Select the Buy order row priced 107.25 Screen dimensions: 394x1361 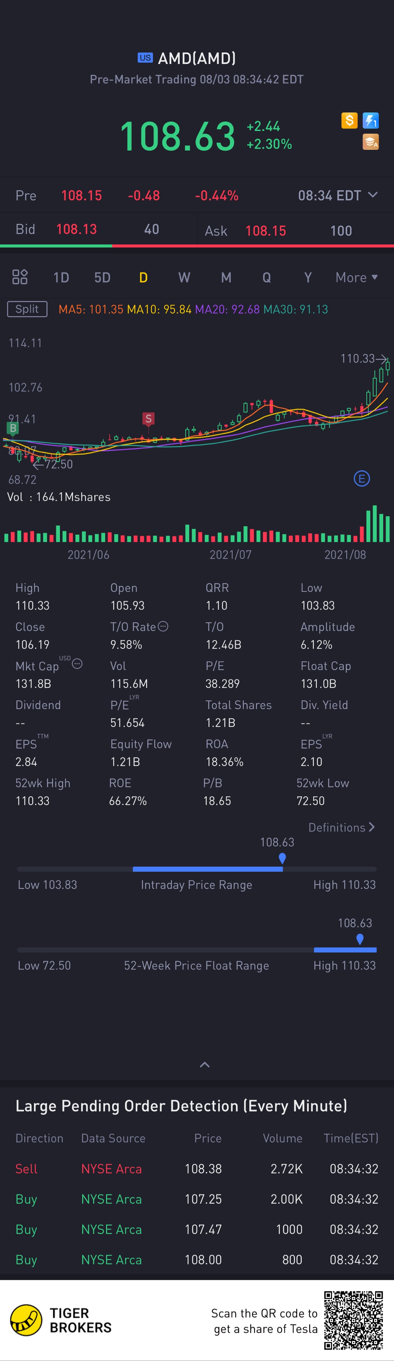point(197,1199)
